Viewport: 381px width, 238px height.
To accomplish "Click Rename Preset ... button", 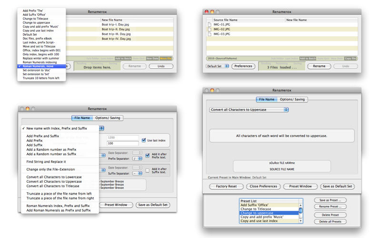I will (330, 207).
